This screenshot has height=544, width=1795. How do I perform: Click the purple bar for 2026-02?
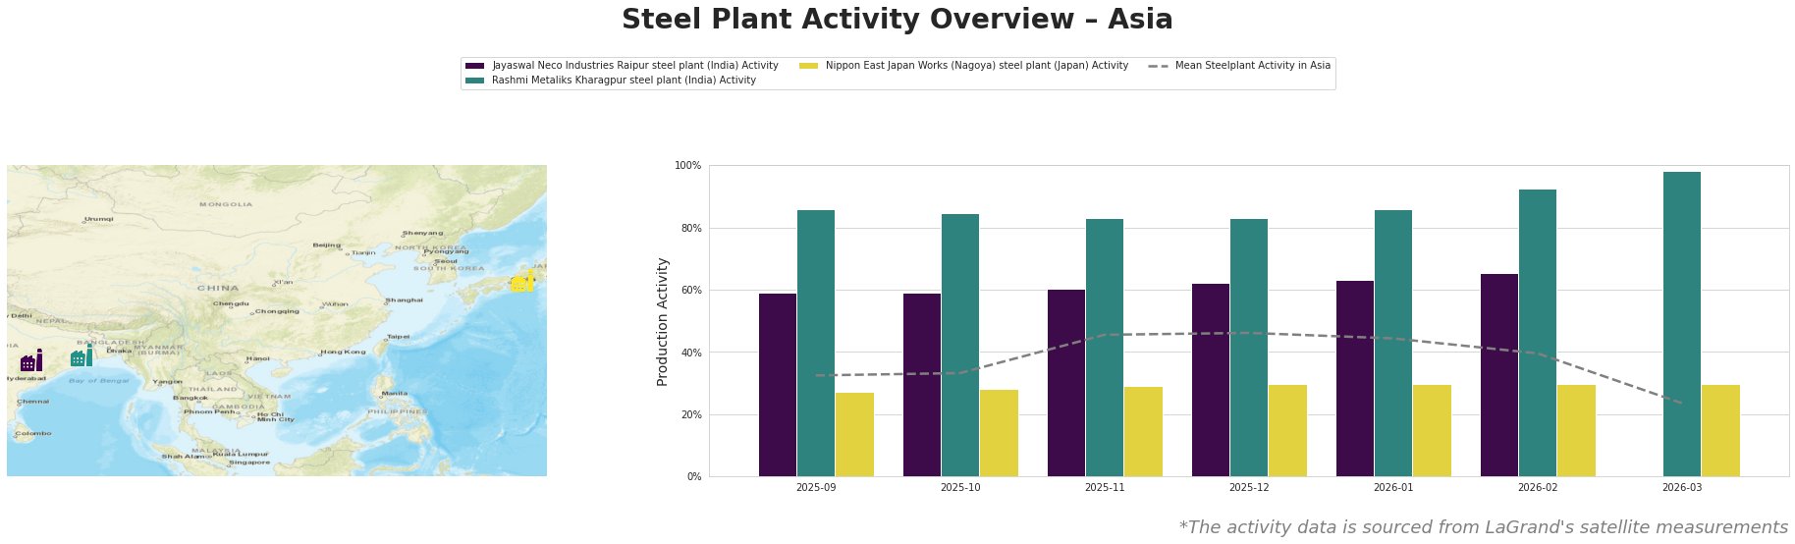click(1498, 375)
